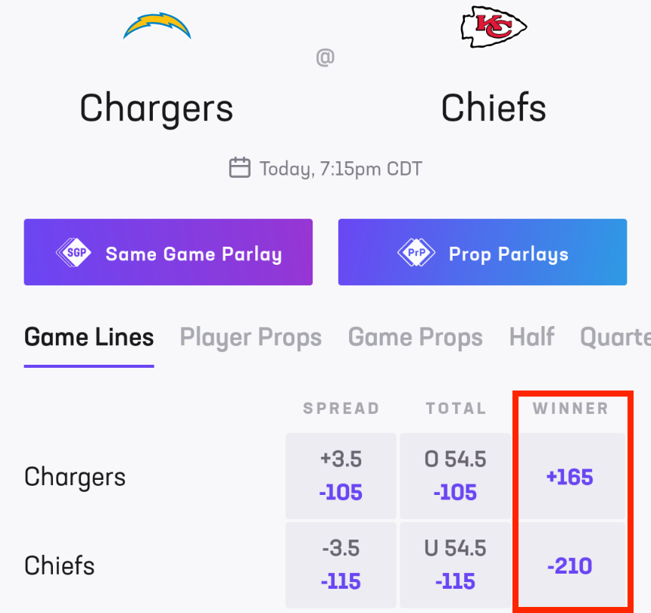Switch to the Player Props tab
This screenshot has width=651, height=613.
click(x=251, y=338)
